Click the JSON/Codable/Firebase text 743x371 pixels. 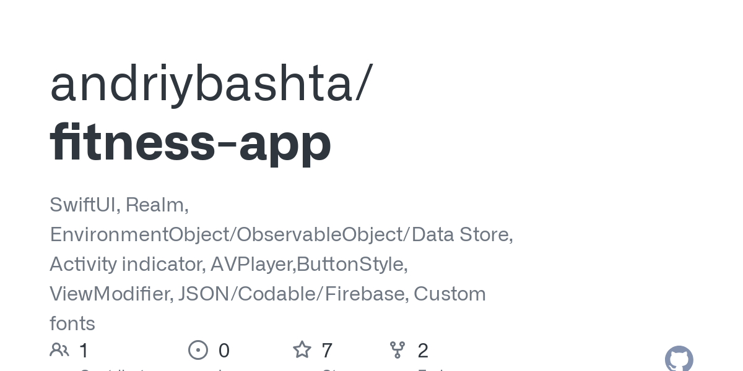click(293, 294)
